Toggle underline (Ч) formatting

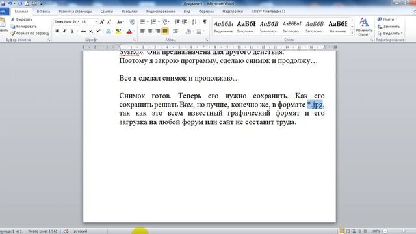(72, 31)
